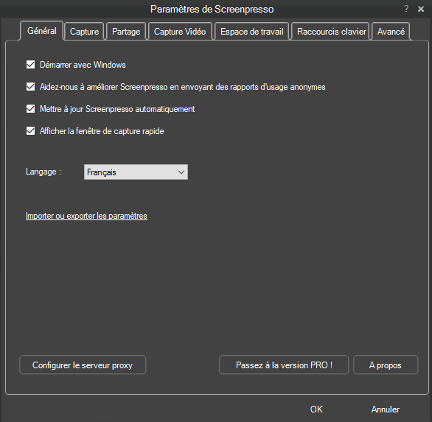Go to the Espace de travail tab
The image size is (432, 422).
(252, 32)
